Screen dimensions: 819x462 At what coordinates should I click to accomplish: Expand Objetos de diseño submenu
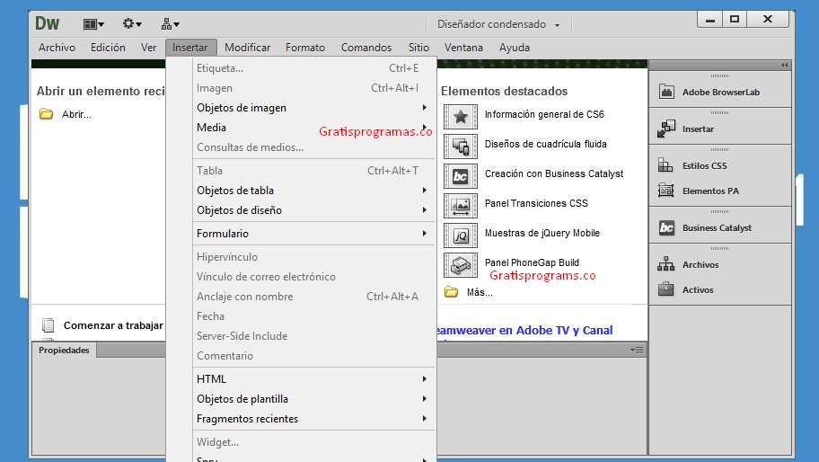[312, 210]
